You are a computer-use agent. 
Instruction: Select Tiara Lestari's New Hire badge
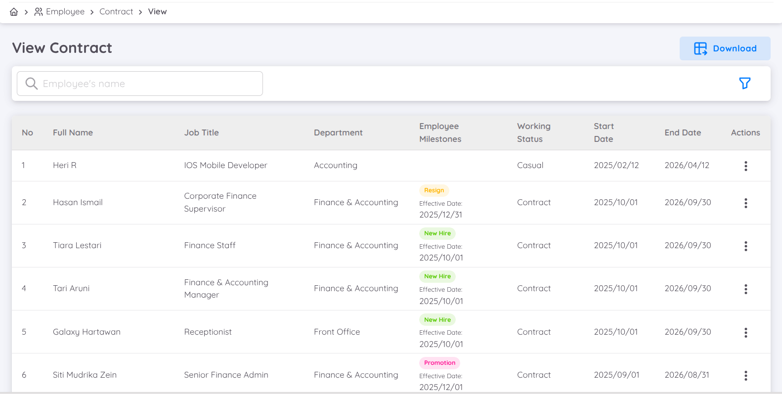pos(437,233)
